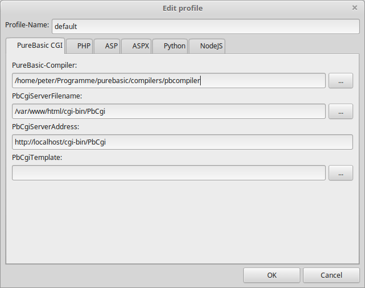Browse for the PureBasic-Compiler path

pos(341,81)
